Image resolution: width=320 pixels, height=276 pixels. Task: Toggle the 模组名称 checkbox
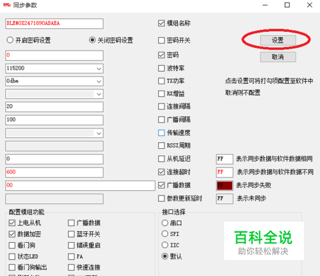(161, 23)
